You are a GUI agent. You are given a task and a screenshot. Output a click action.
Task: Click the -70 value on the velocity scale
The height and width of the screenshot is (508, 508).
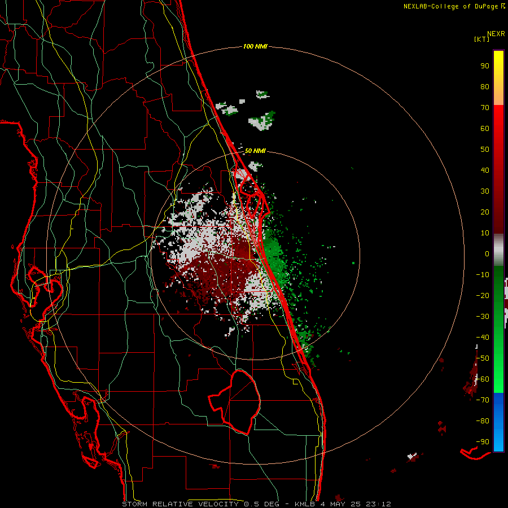pos(483,400)
